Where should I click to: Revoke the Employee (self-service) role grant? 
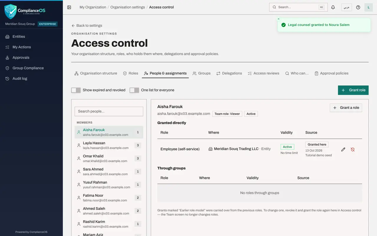click(353, 150)
